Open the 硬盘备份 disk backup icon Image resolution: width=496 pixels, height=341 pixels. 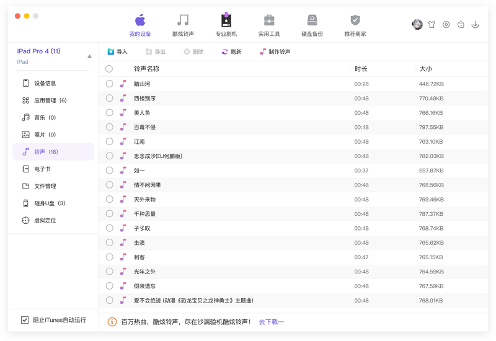312,21
